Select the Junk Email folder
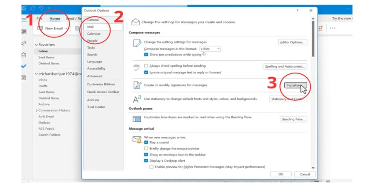This screenshot has height=187, width=374. (46, 117)
